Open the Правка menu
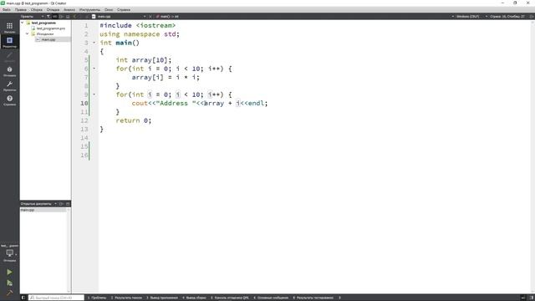Viewport: 535px width, 301px height. coord(20,9)
